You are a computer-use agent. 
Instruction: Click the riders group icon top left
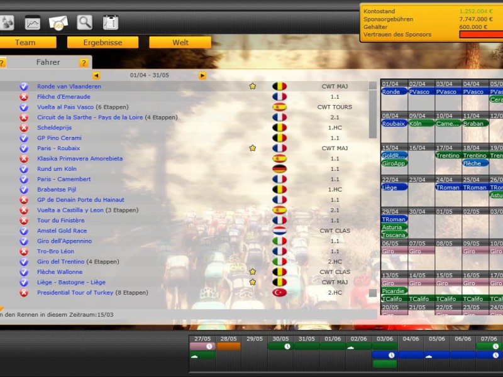point(8,21)
